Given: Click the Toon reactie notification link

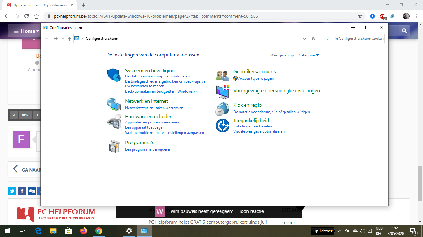Looking at the screenshot, I should (251, 211).
